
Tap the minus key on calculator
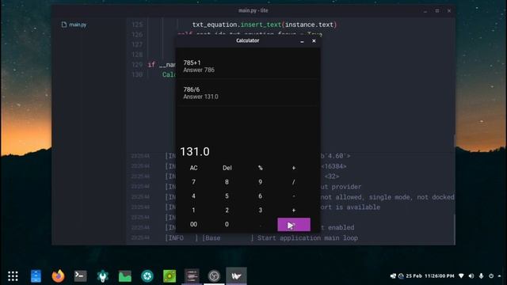coord(294,196)
